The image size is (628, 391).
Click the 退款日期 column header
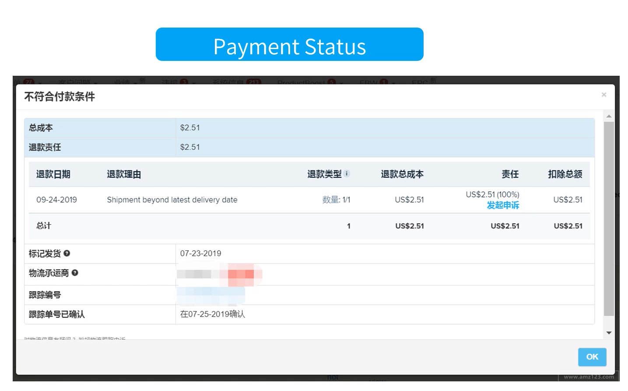pyautogui.click(x=53, y=174)
